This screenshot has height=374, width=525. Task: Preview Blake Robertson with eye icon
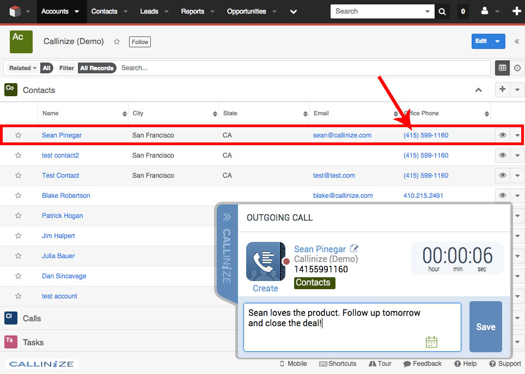click(x=503, y=196)
